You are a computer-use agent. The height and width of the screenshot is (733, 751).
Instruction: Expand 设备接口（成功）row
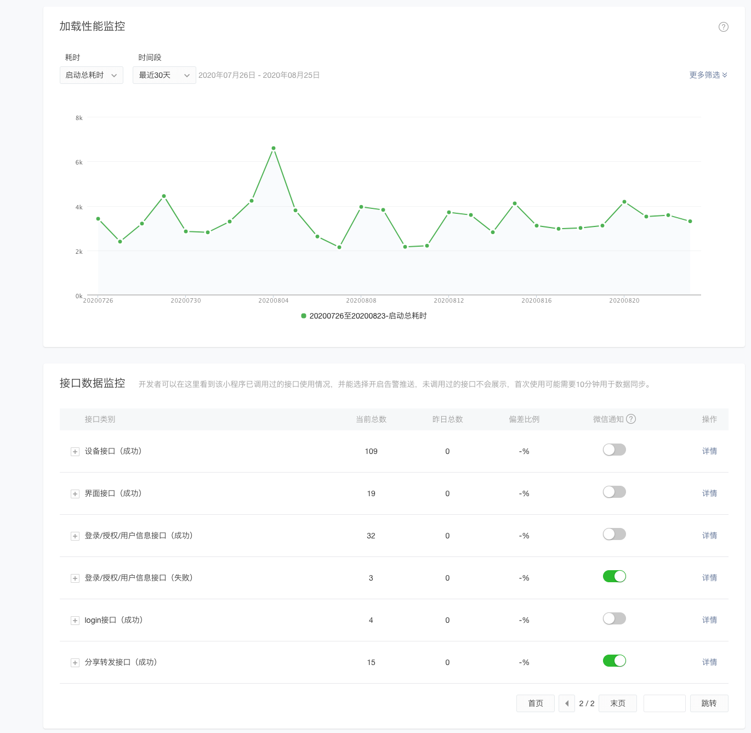click(x=75, y=452)
